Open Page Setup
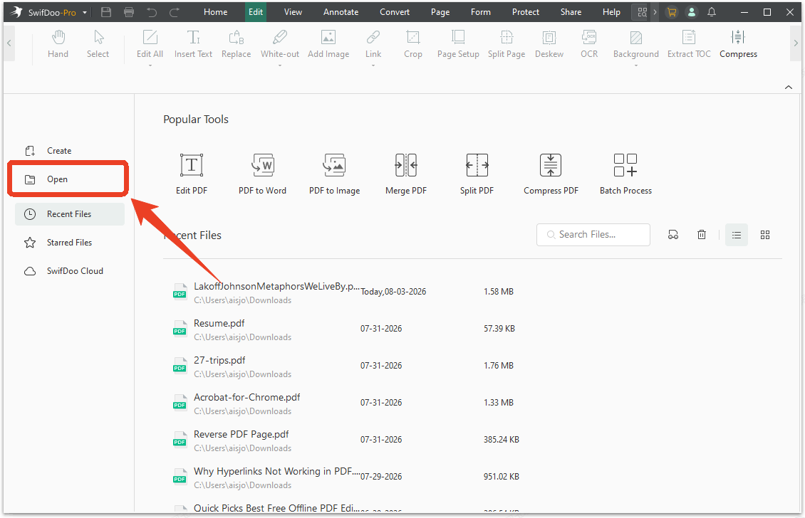The width and height of the screenshot is (805, 518). pos(458,44)
